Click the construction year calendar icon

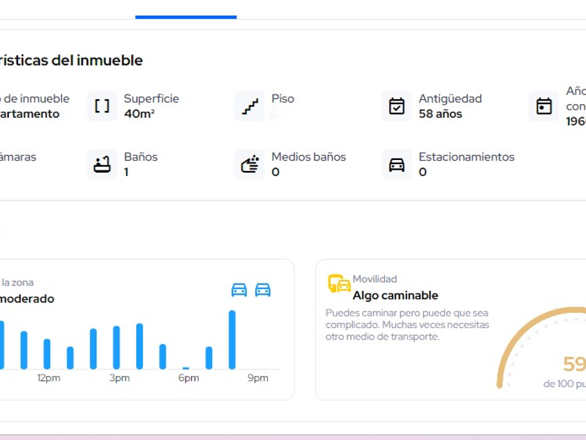[x=543, y=106]
